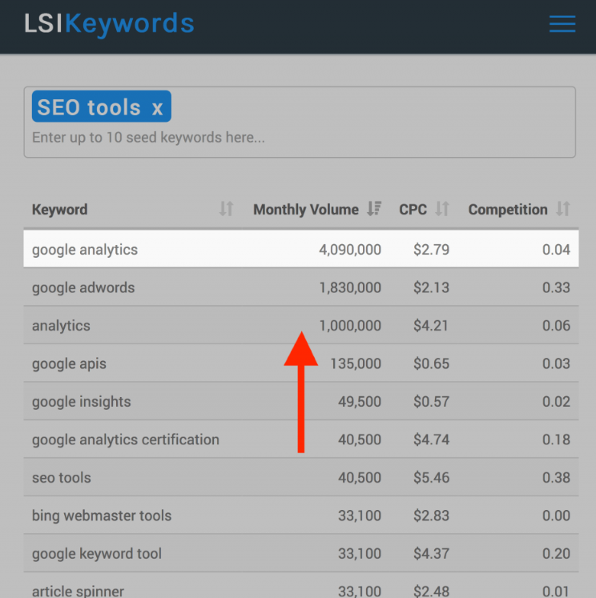Click the 0.20 competition value
This screenshot has width=596, height=598.
click(556, 553)
